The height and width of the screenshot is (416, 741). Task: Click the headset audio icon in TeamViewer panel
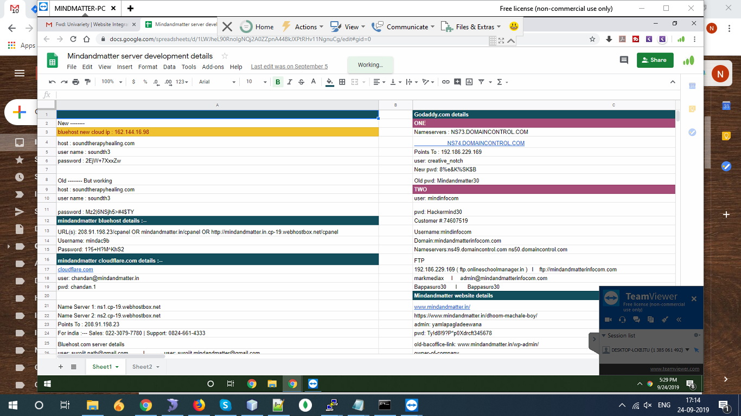click(622, 320)
